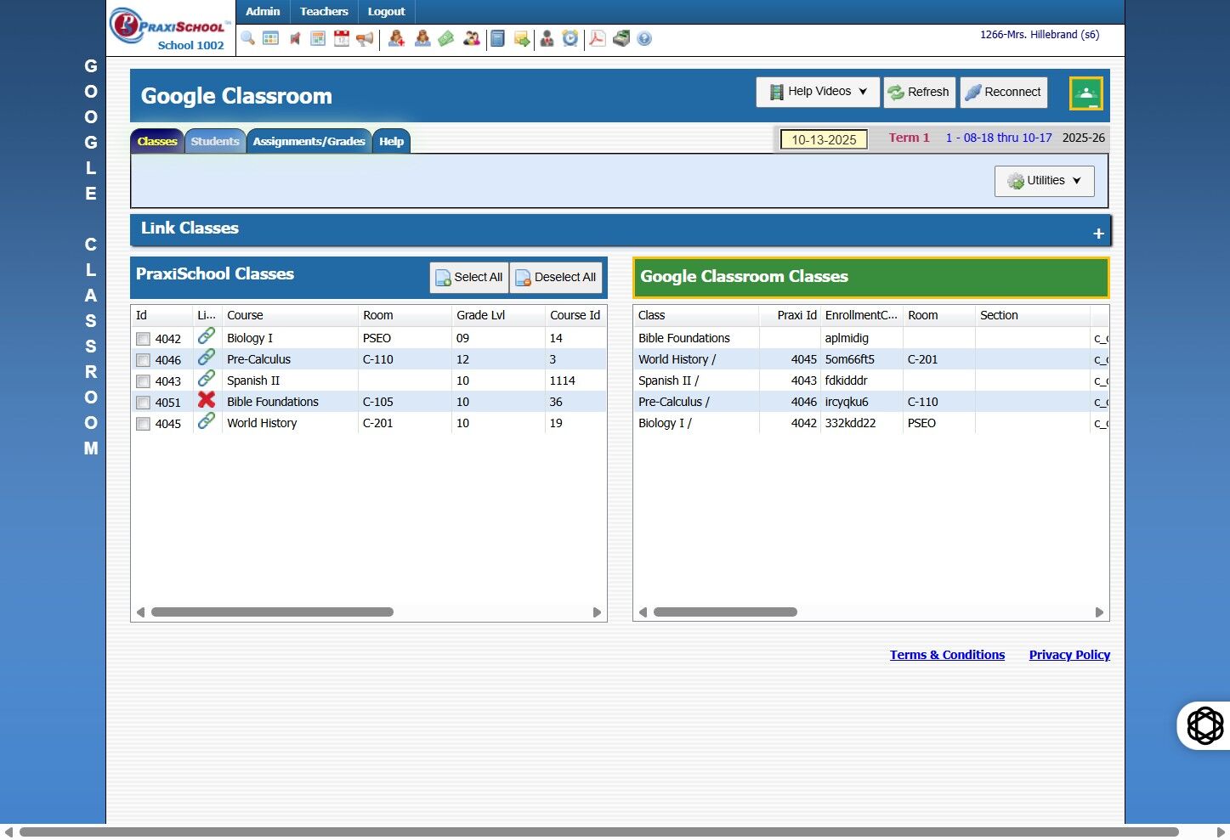Viewport: 1230px width, 840px height.
Task: Click the blue help question mark icon
Action: (644, 38)
